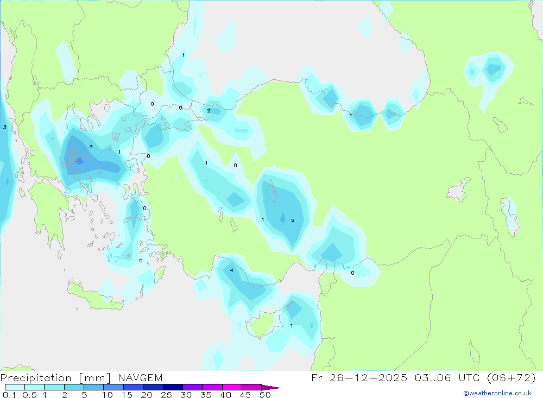Click the legend label "10"
This screenshot has height=398, width=543.
pos(108,395)
